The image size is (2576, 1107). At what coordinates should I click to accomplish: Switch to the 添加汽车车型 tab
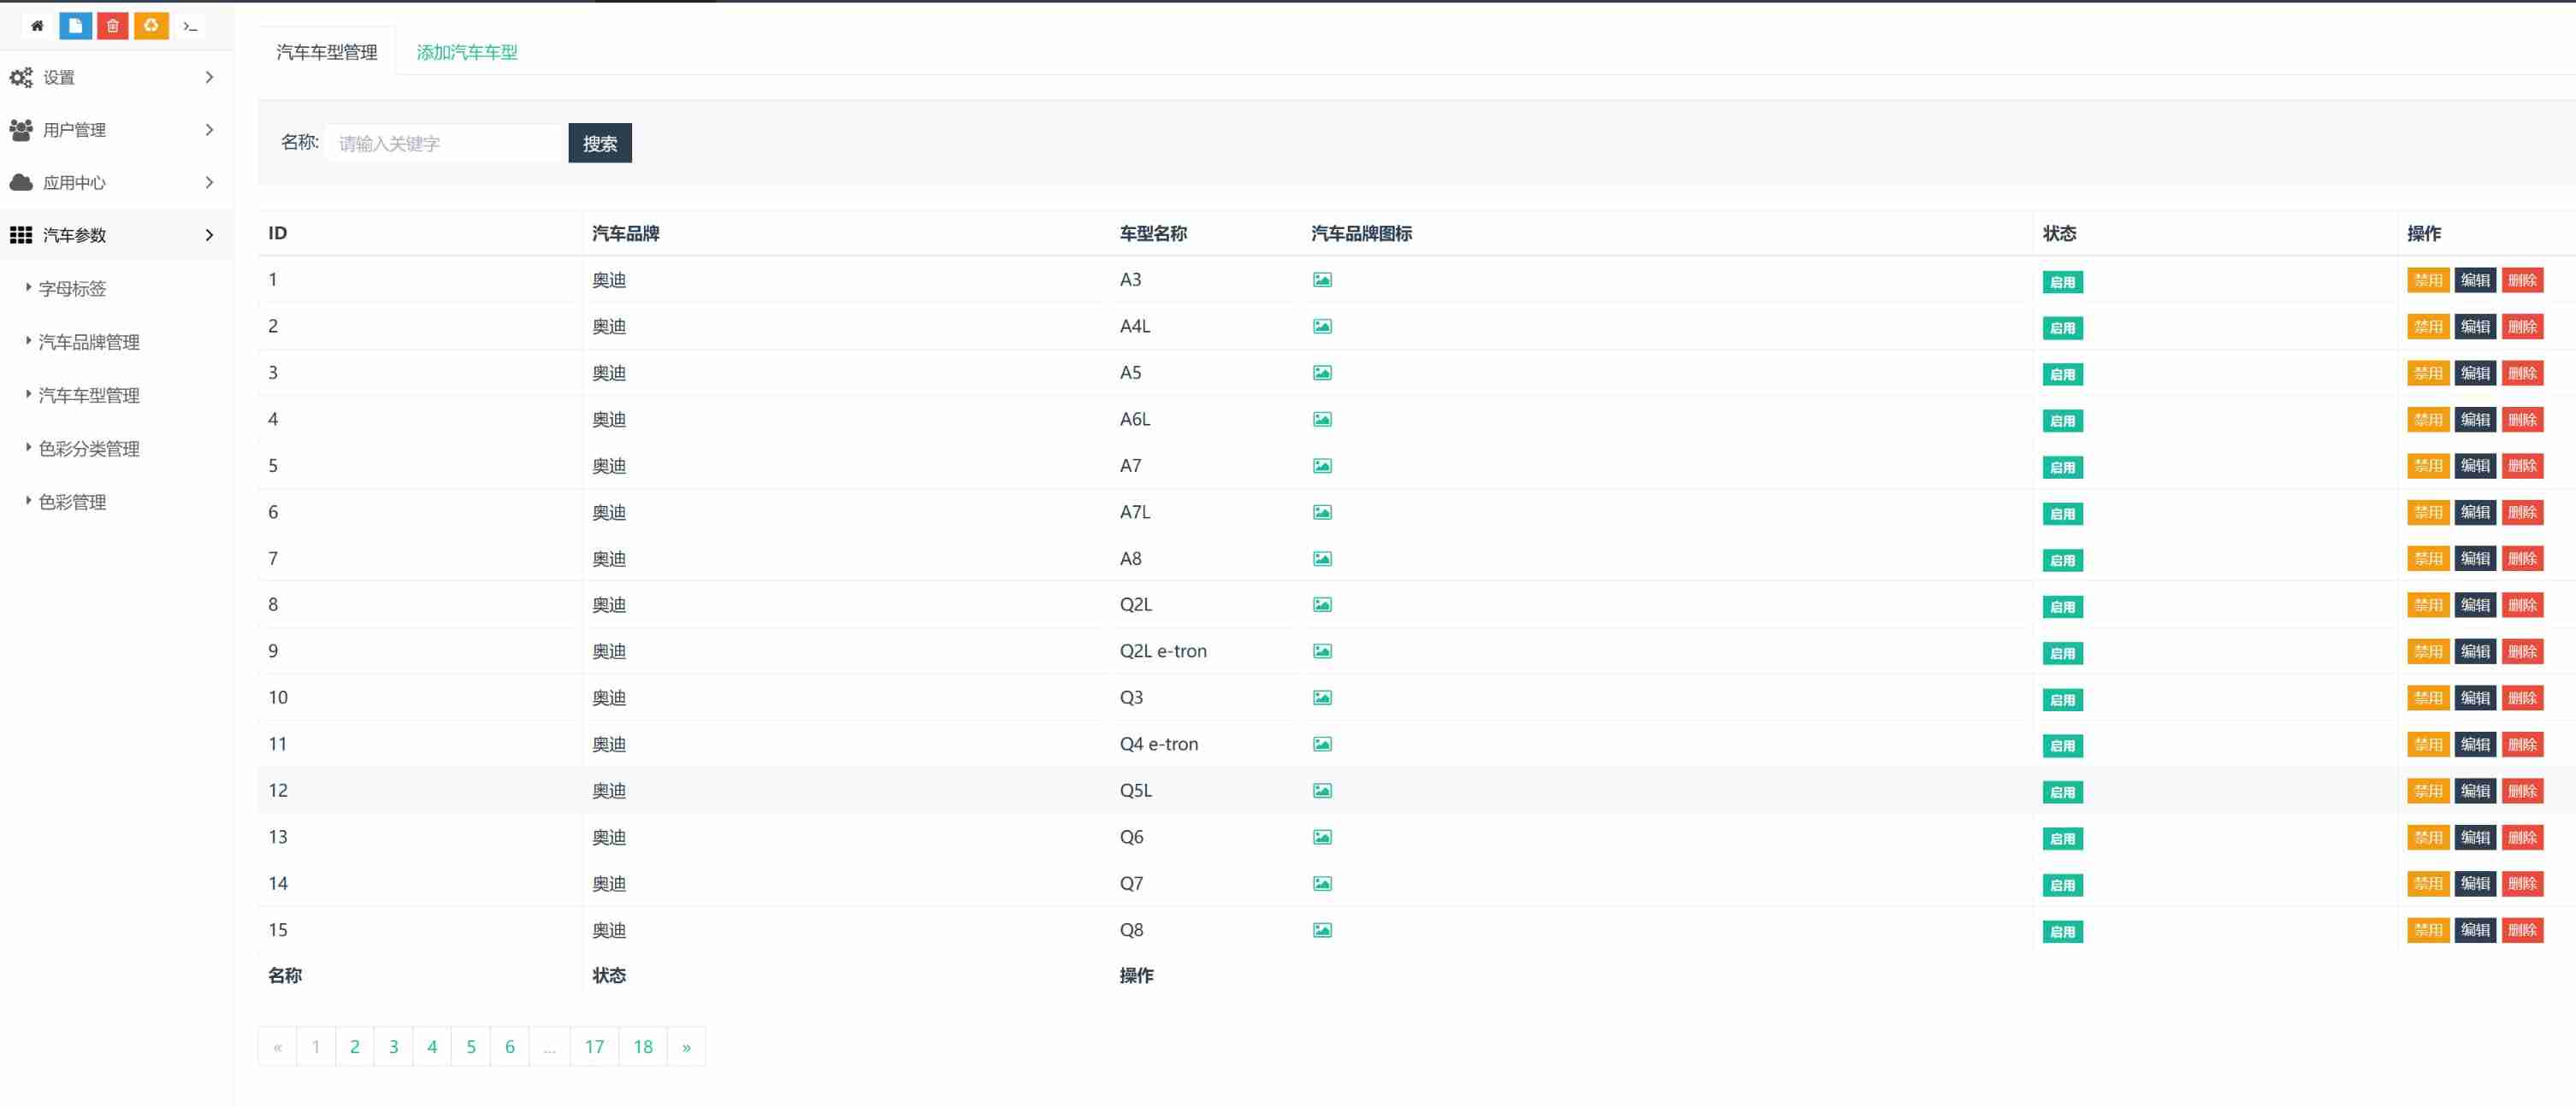tap(467, 52)
